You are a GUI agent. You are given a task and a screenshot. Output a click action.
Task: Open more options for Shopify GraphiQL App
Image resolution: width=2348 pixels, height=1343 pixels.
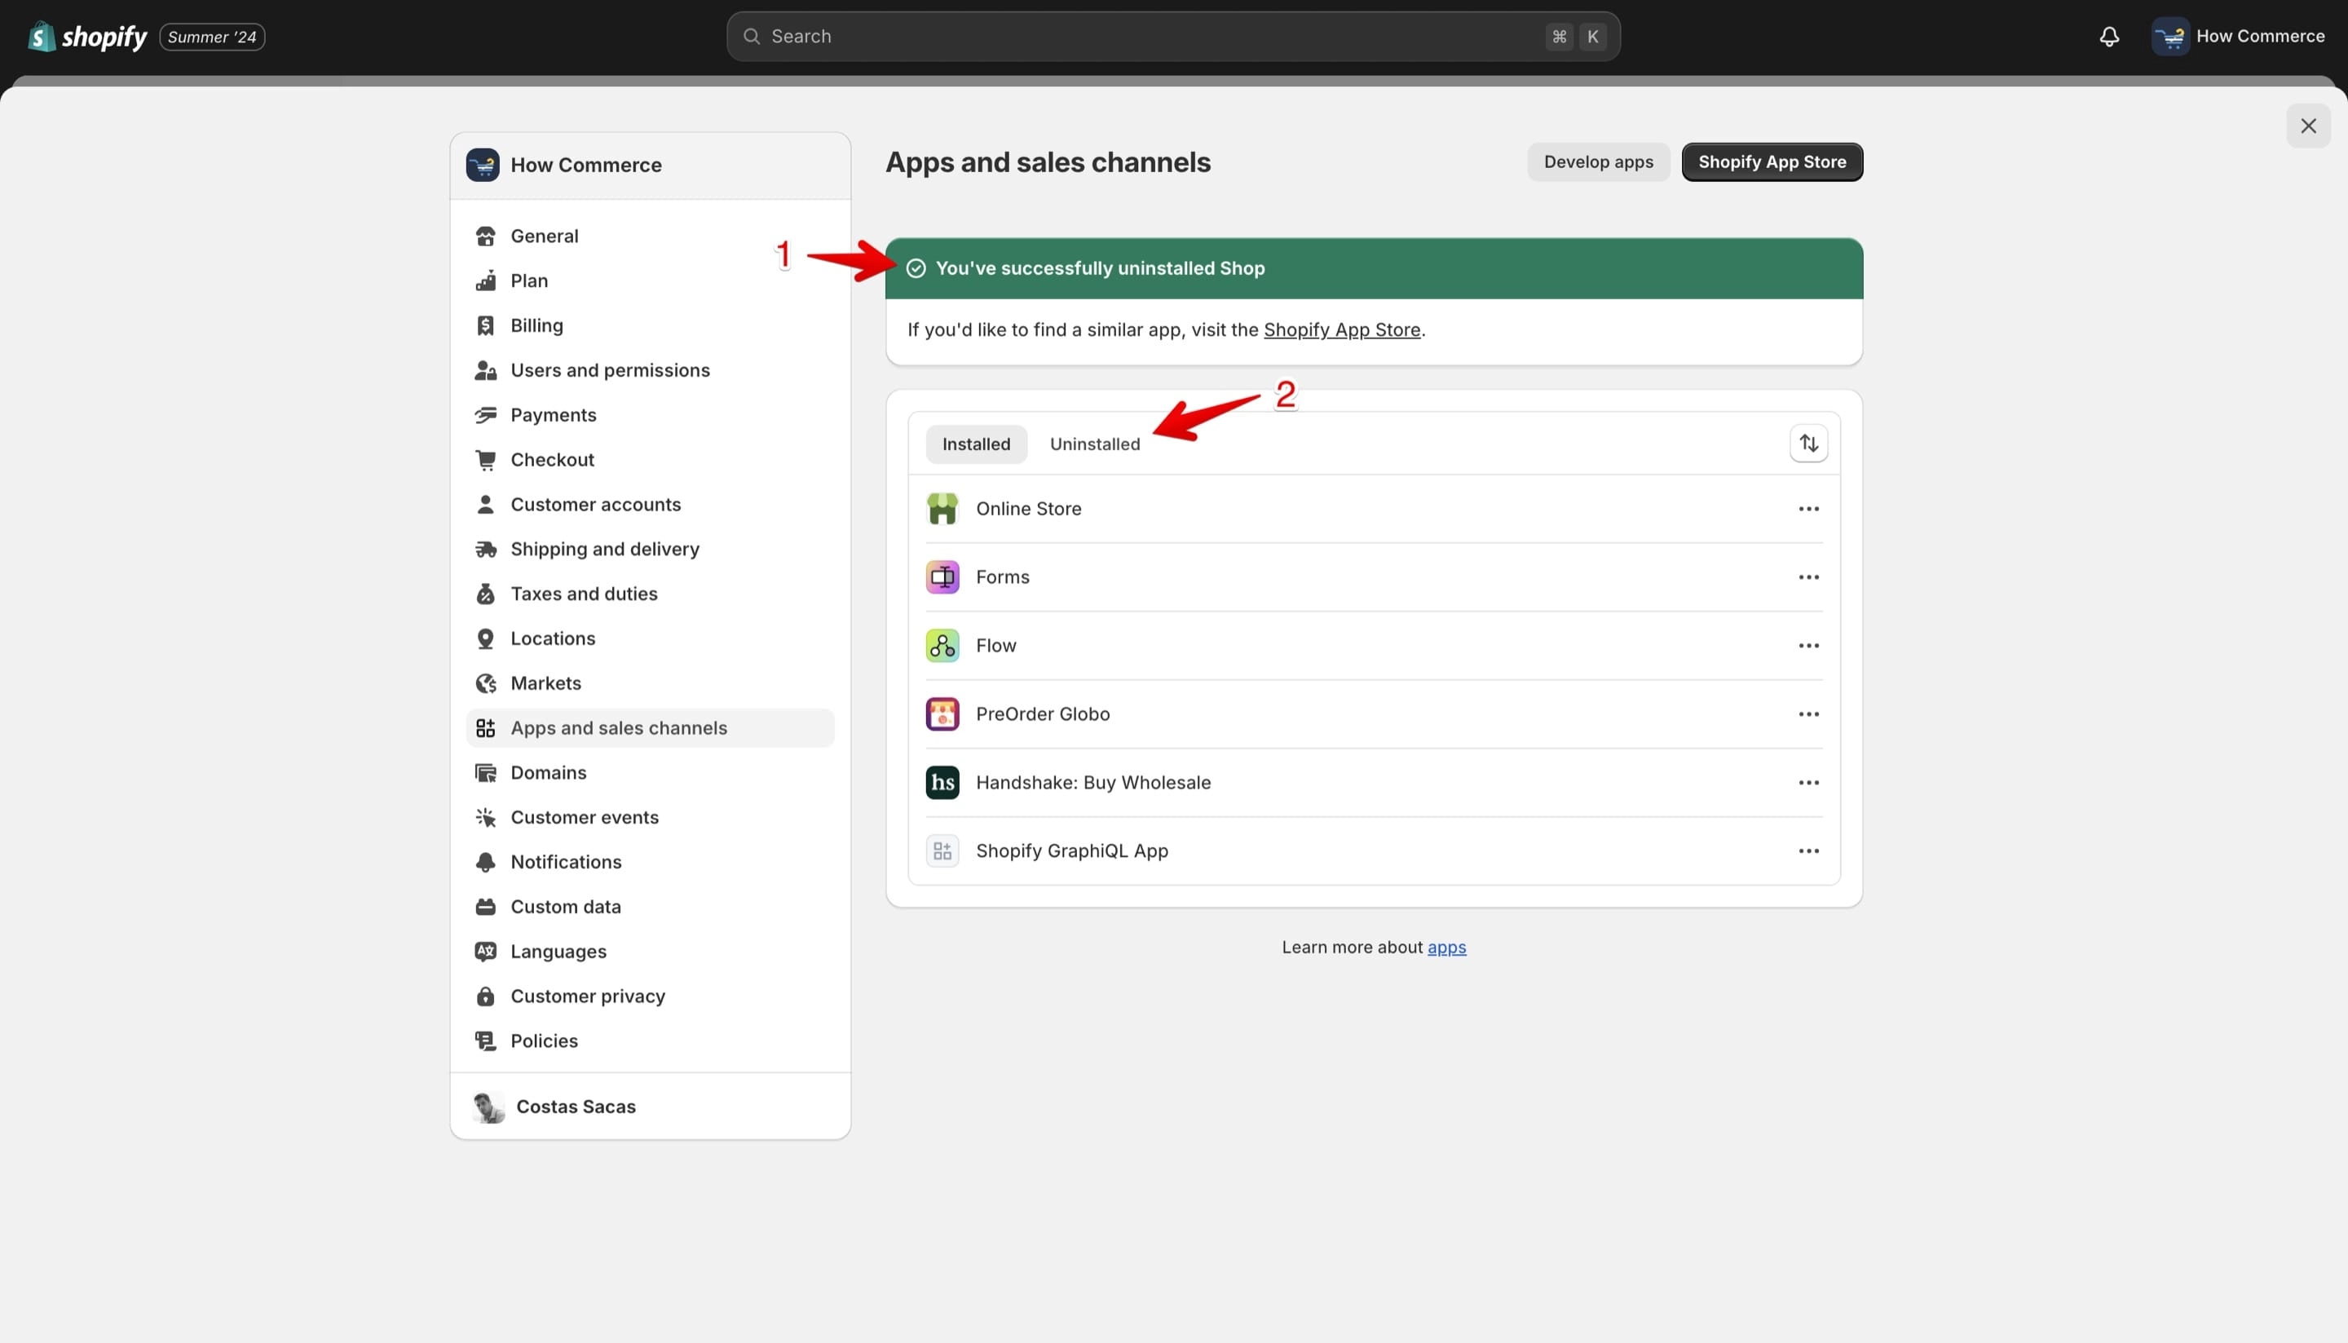coord(1808,850)
